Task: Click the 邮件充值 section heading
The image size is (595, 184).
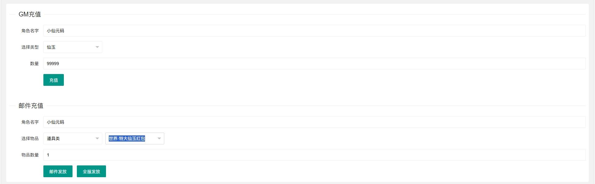Action: pos(31,106)
